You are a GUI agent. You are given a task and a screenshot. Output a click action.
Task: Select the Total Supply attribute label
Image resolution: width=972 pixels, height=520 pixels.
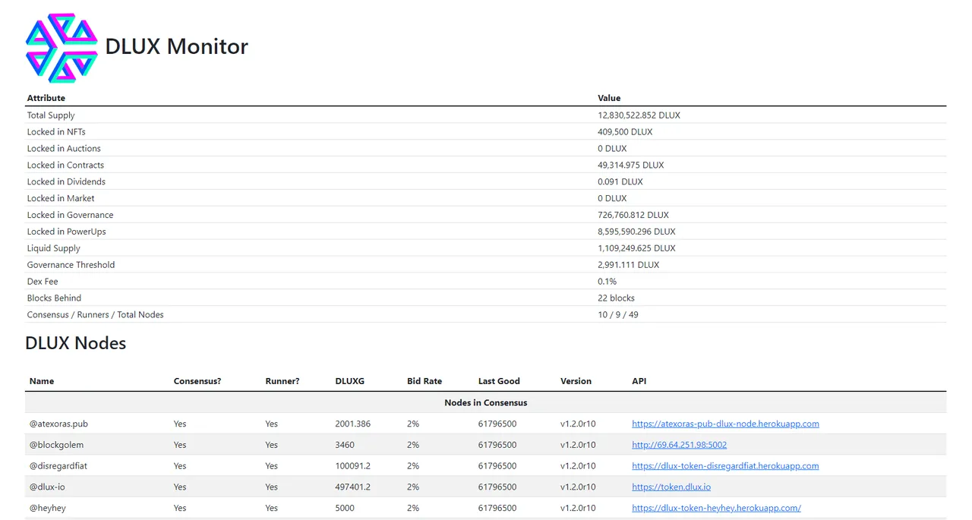51,115
